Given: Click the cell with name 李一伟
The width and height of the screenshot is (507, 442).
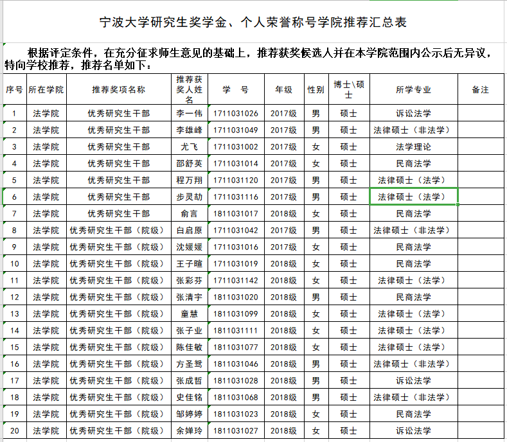Looking at the screenshot, I should 190,114.
